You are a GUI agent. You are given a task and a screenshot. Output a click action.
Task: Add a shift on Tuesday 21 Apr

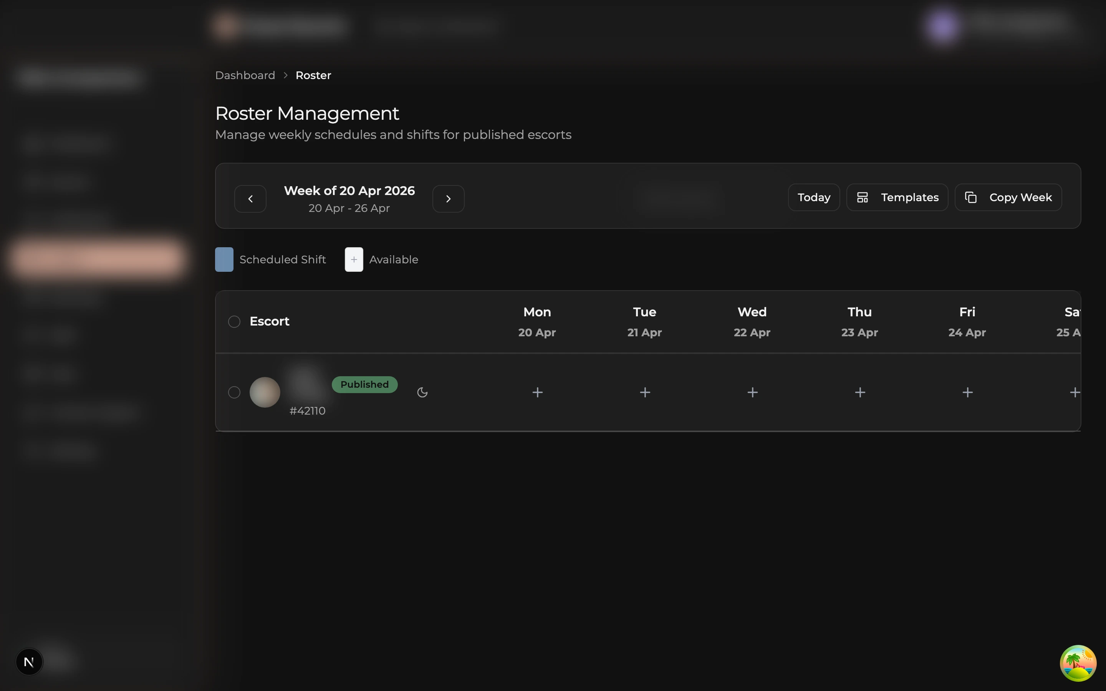point(644,392)
